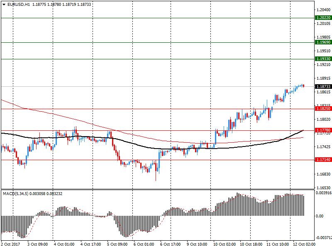Select the 1.18020 price scale value
The width and height of the screenshot is (332, 249).
[x=324, y=120]
